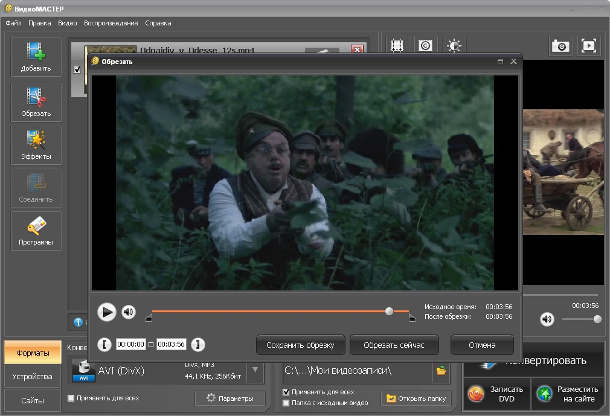Play the video in the trim dialog
610x416 pixels.
[x=106, y=312]
